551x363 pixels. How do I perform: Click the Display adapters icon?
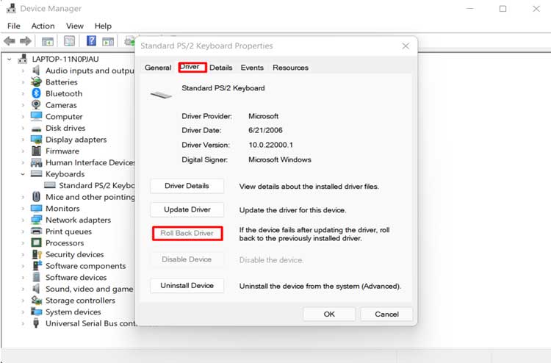36,140
